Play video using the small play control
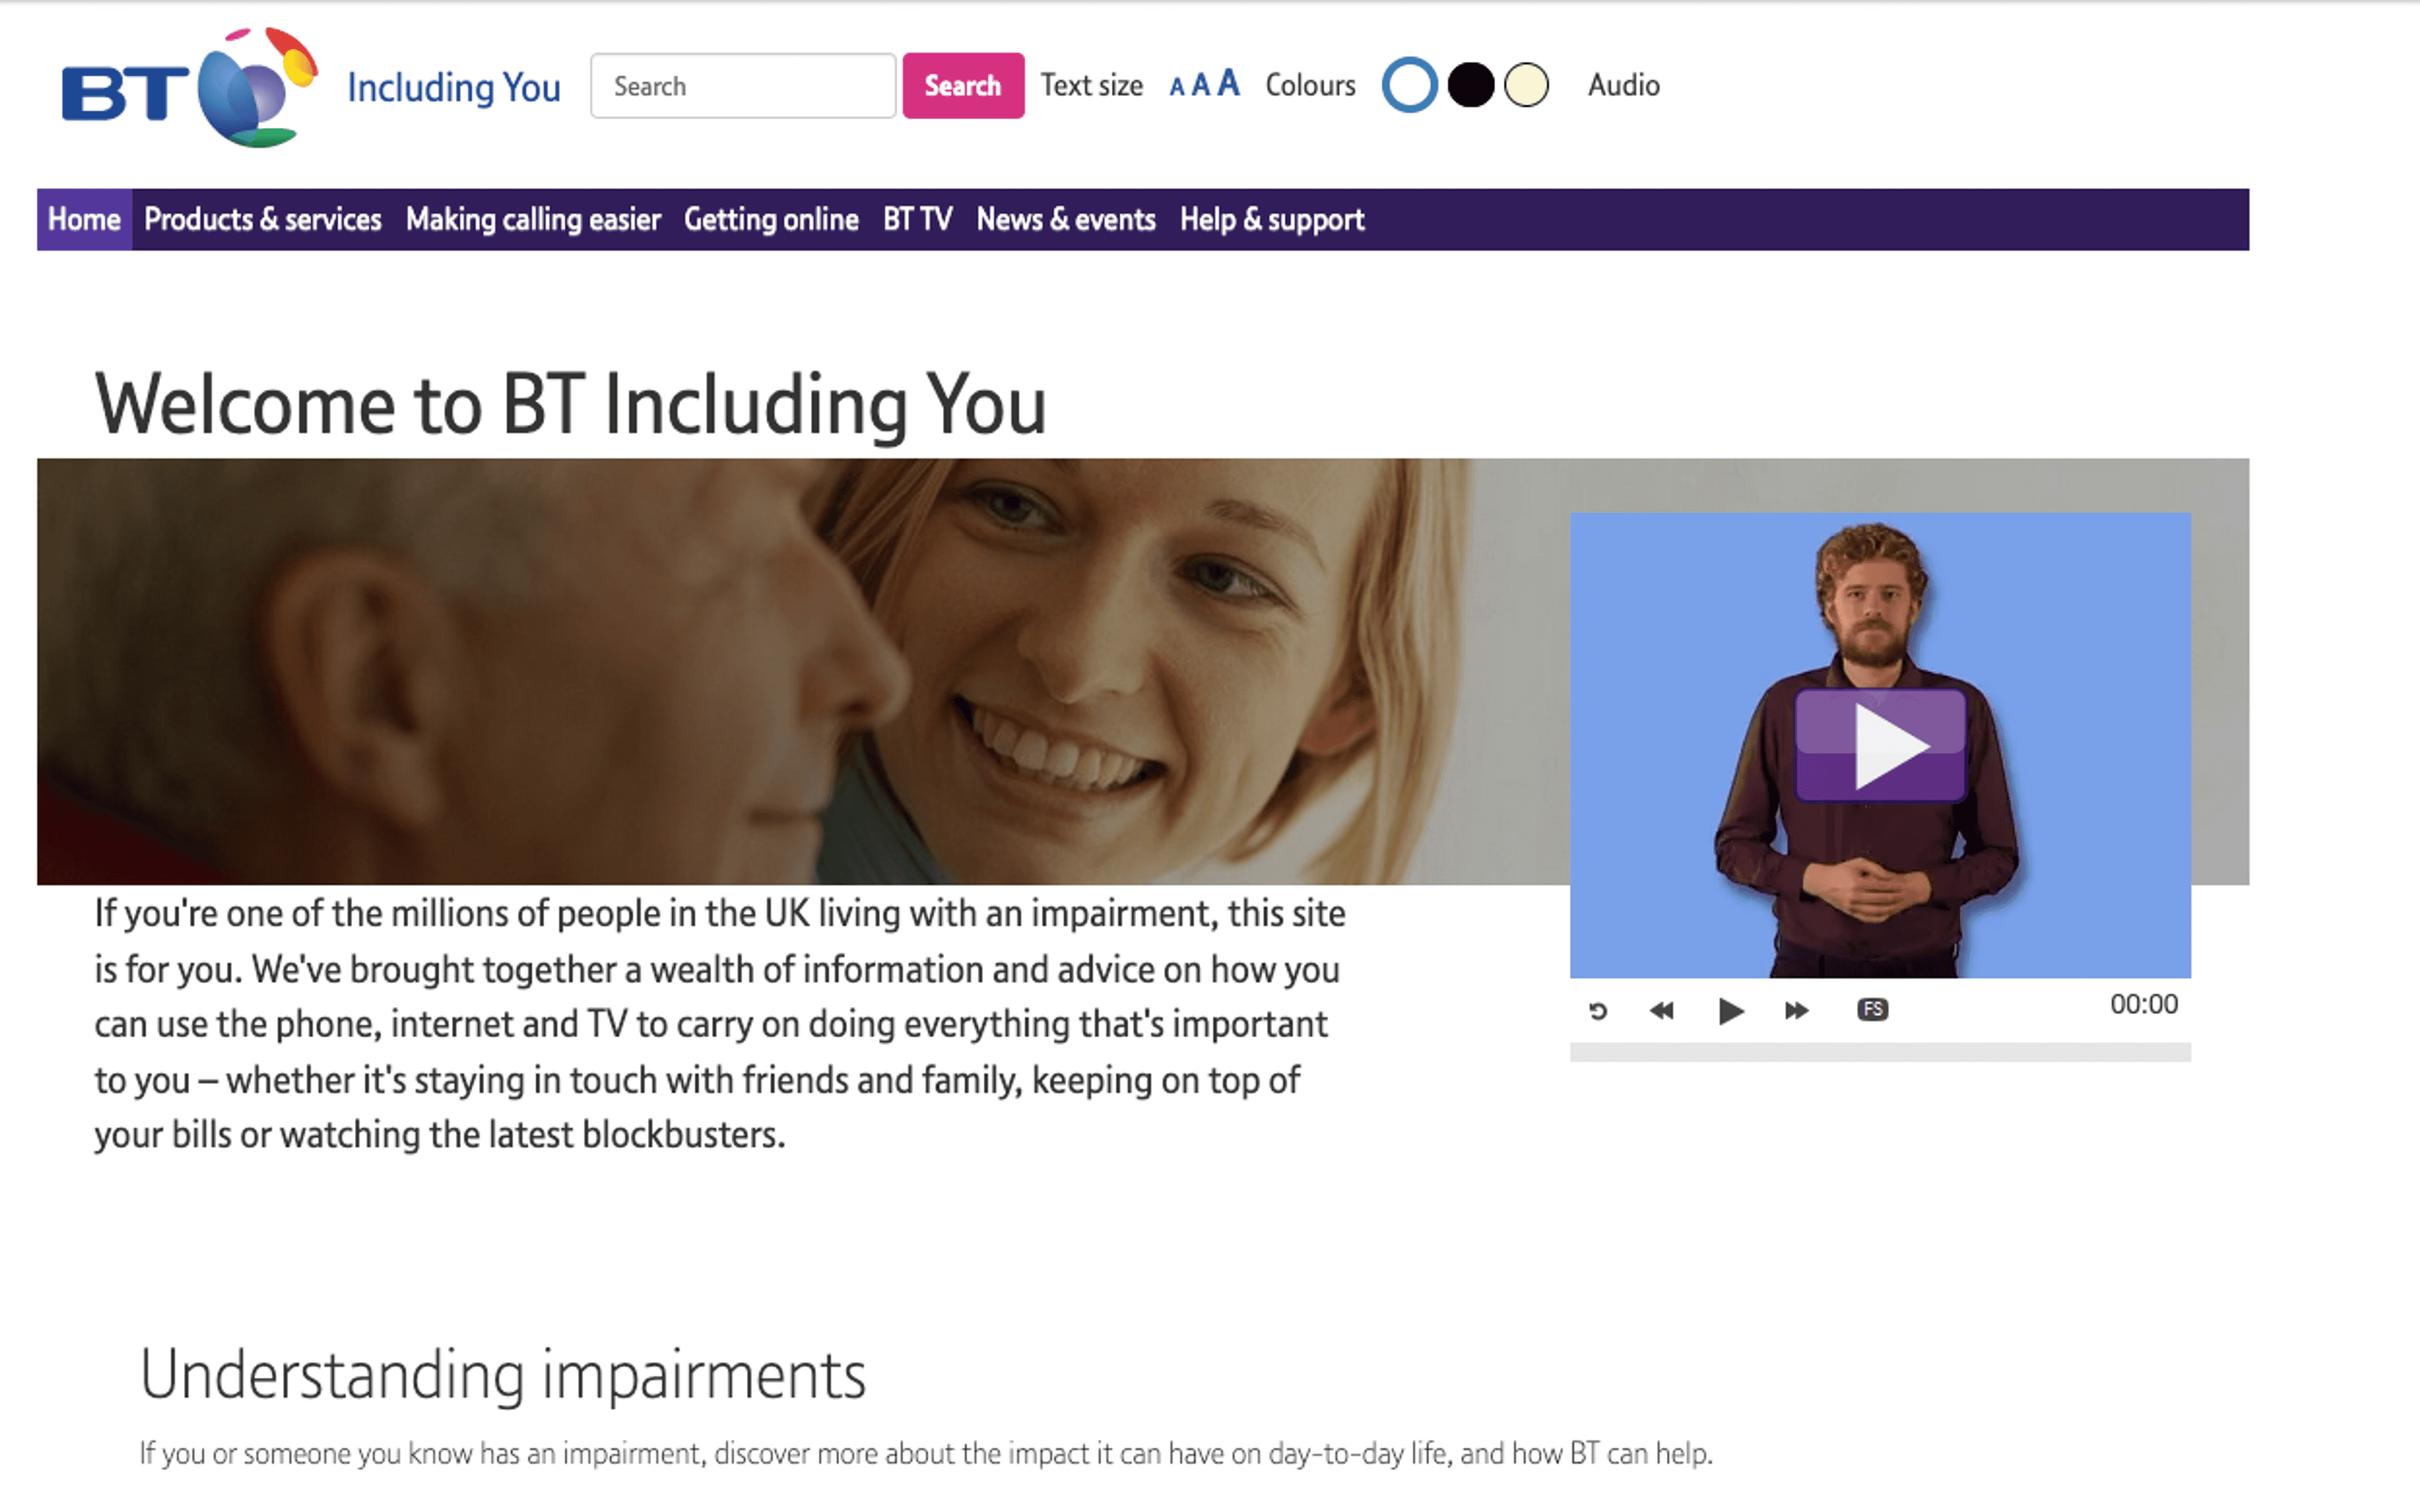 point(1731,1011)
